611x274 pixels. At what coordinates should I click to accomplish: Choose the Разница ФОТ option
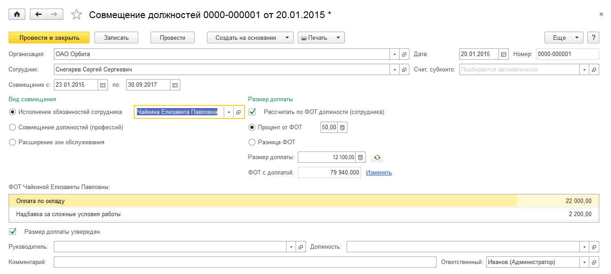(x=252, y=142)
